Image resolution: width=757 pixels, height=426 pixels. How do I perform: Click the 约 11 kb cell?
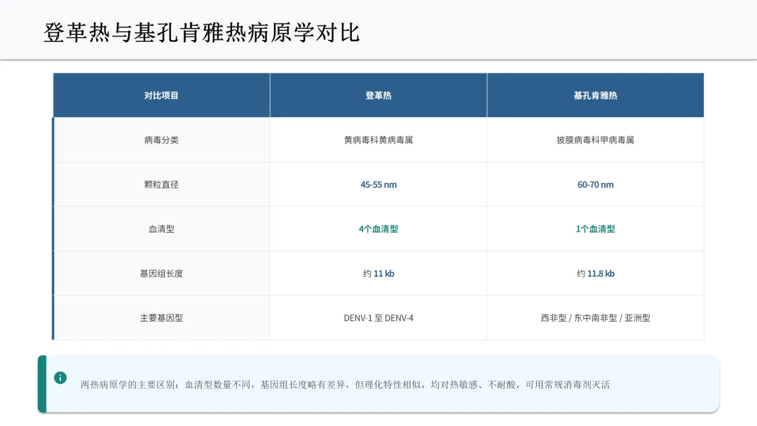378,273
